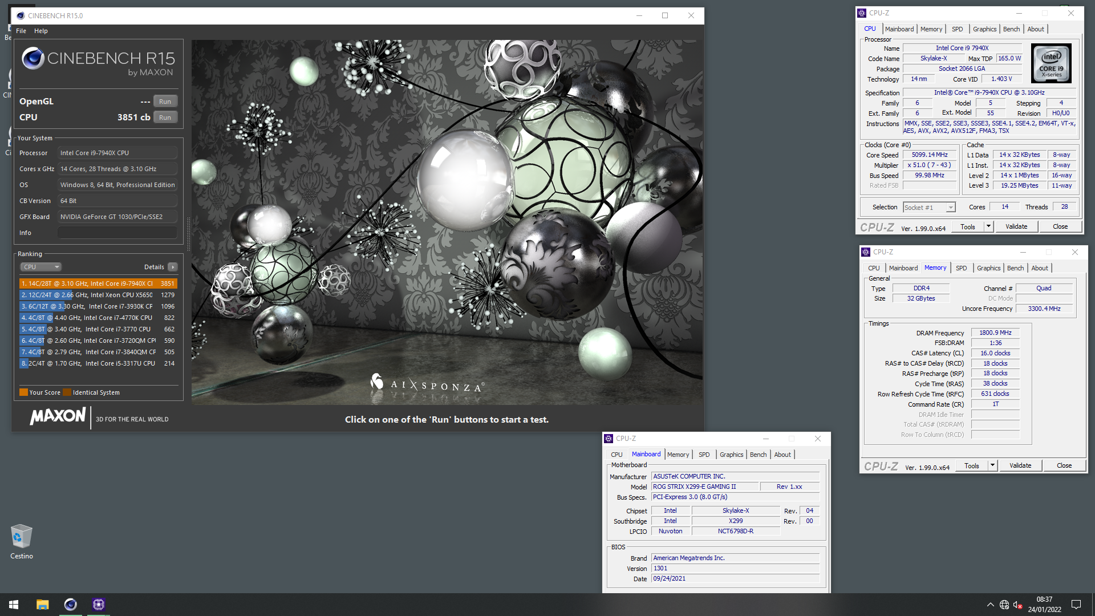Viewport: 1095px width, 616px height.
Task: Click Validate in top CPU-Z window
Action: point(1016,227)
